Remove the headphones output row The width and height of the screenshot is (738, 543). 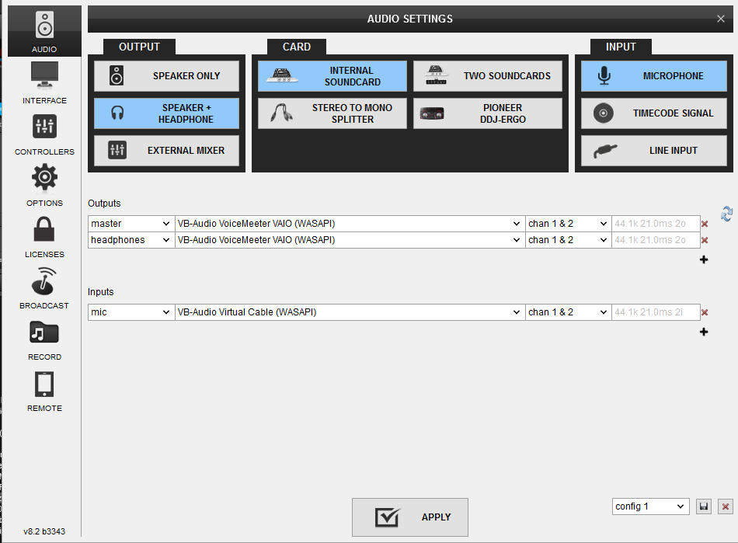click(x=705, y=241)
